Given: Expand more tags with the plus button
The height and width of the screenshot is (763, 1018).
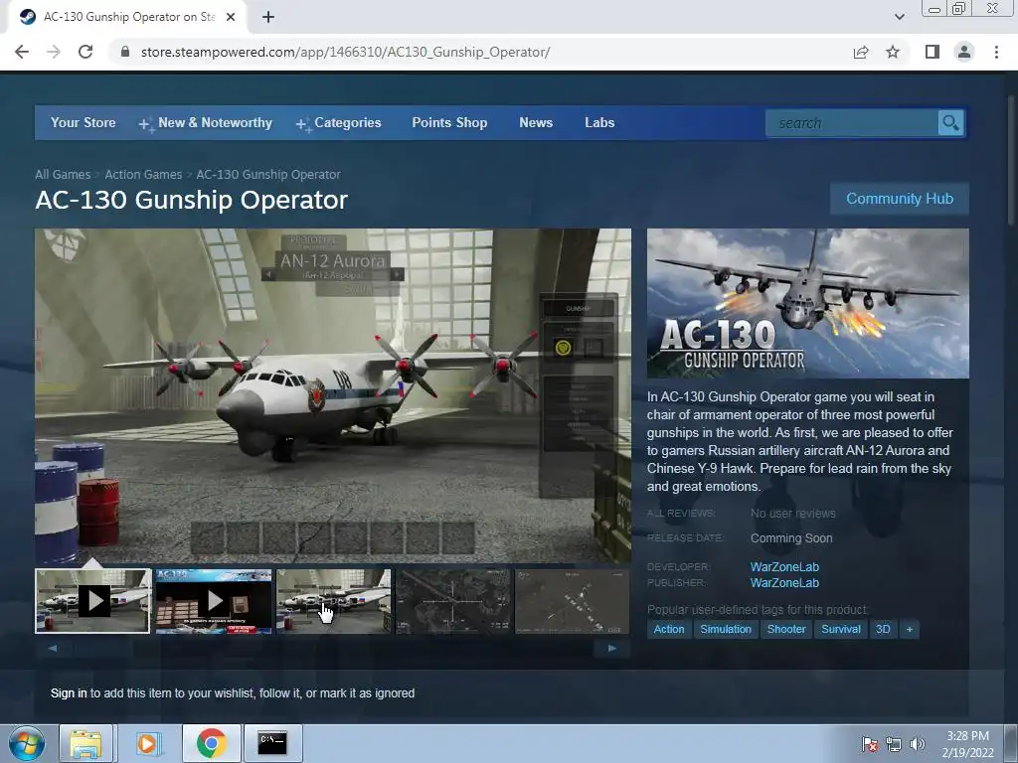Looking at the screenshot, I should click(910, 629).
